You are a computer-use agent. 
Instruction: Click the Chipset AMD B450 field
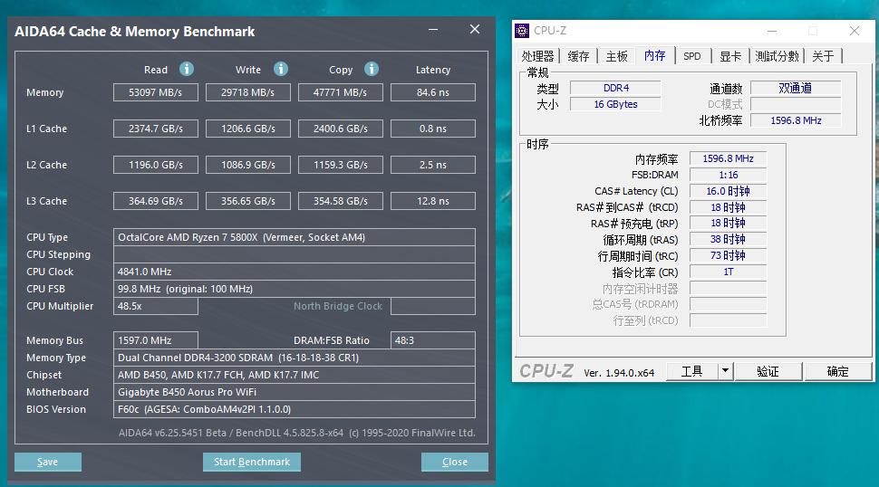pos(295,375)
